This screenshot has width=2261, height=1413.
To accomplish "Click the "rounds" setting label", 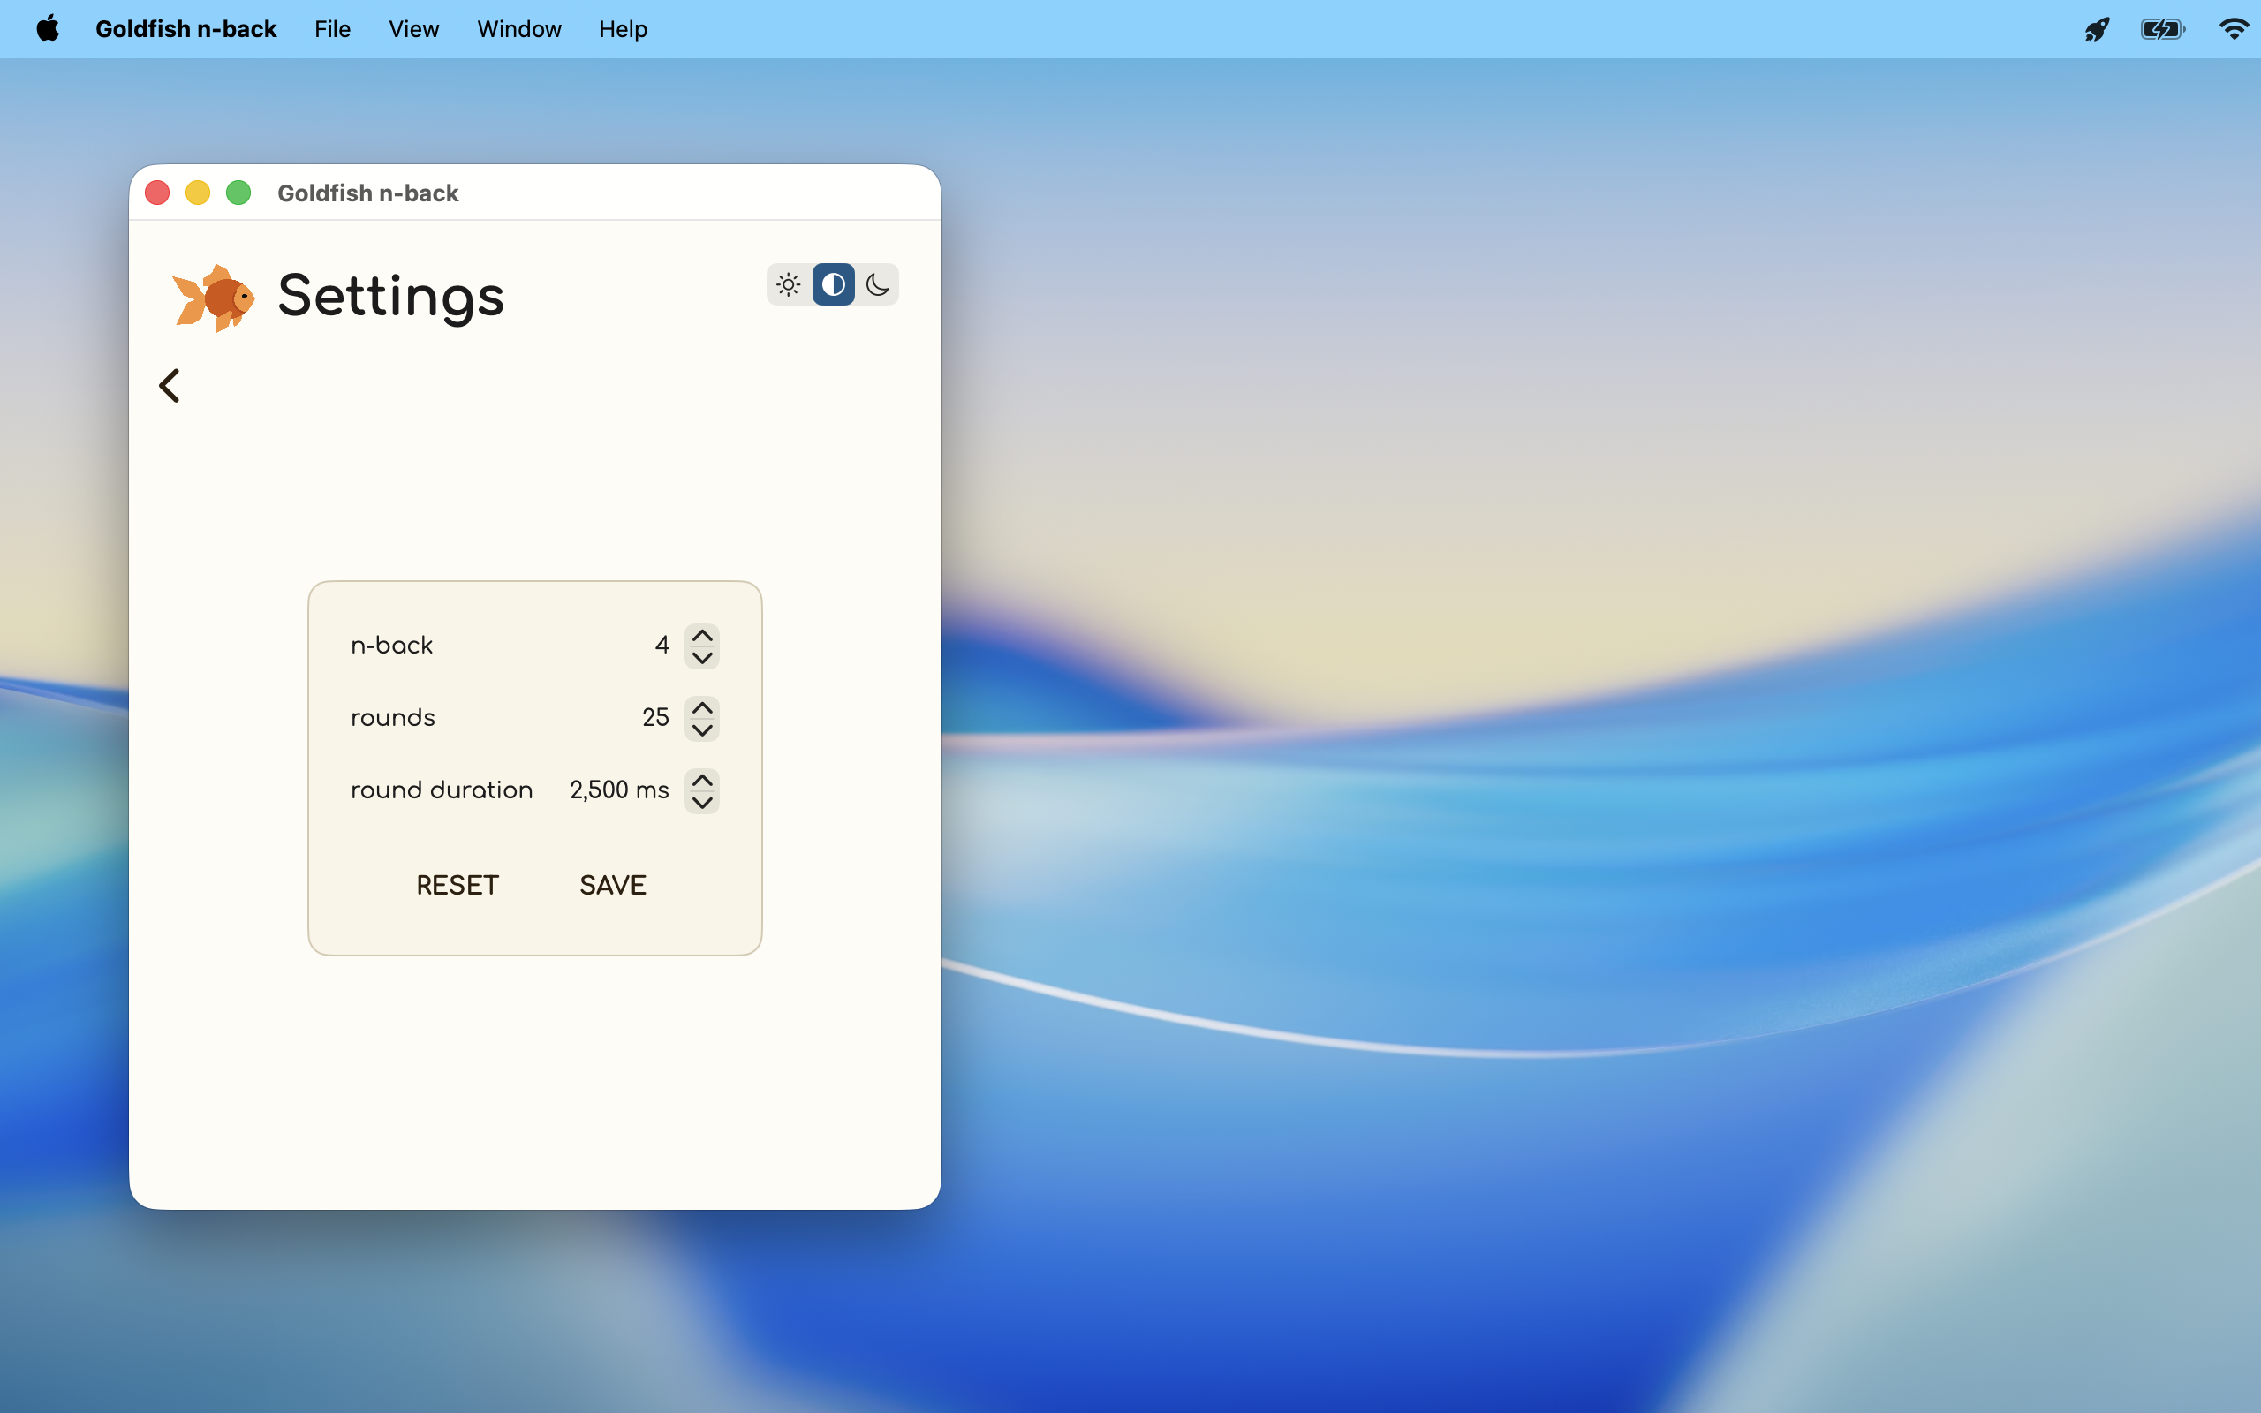I will (x=392, y=718).
